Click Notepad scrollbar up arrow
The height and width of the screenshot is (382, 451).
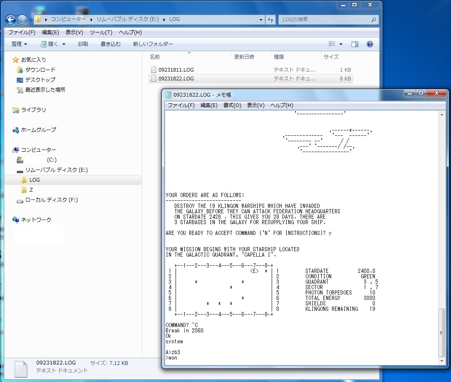point(442,115)
